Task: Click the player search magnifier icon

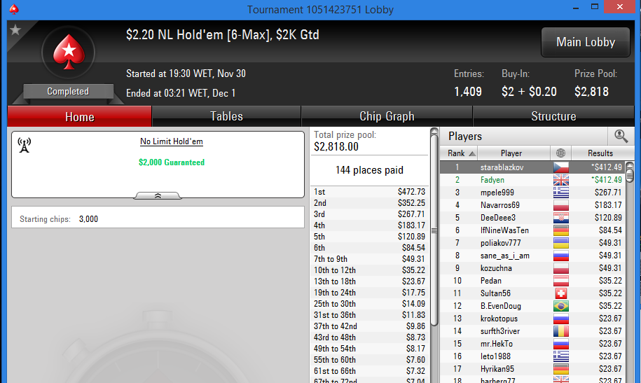Action: pyautogui.click(x=621, y=136)
